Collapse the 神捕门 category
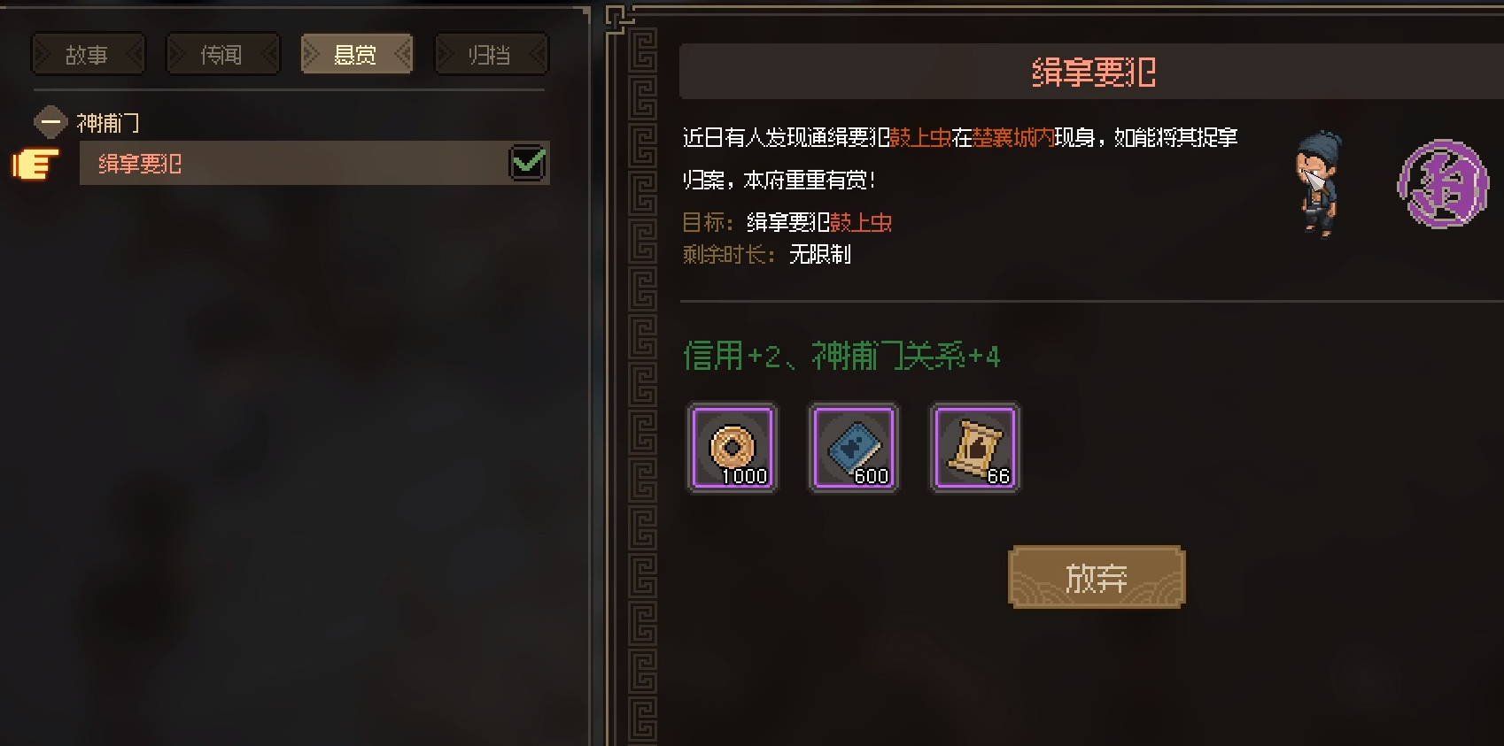Image resolution: width=1504 pixels, height=746 pixels. 50,122
